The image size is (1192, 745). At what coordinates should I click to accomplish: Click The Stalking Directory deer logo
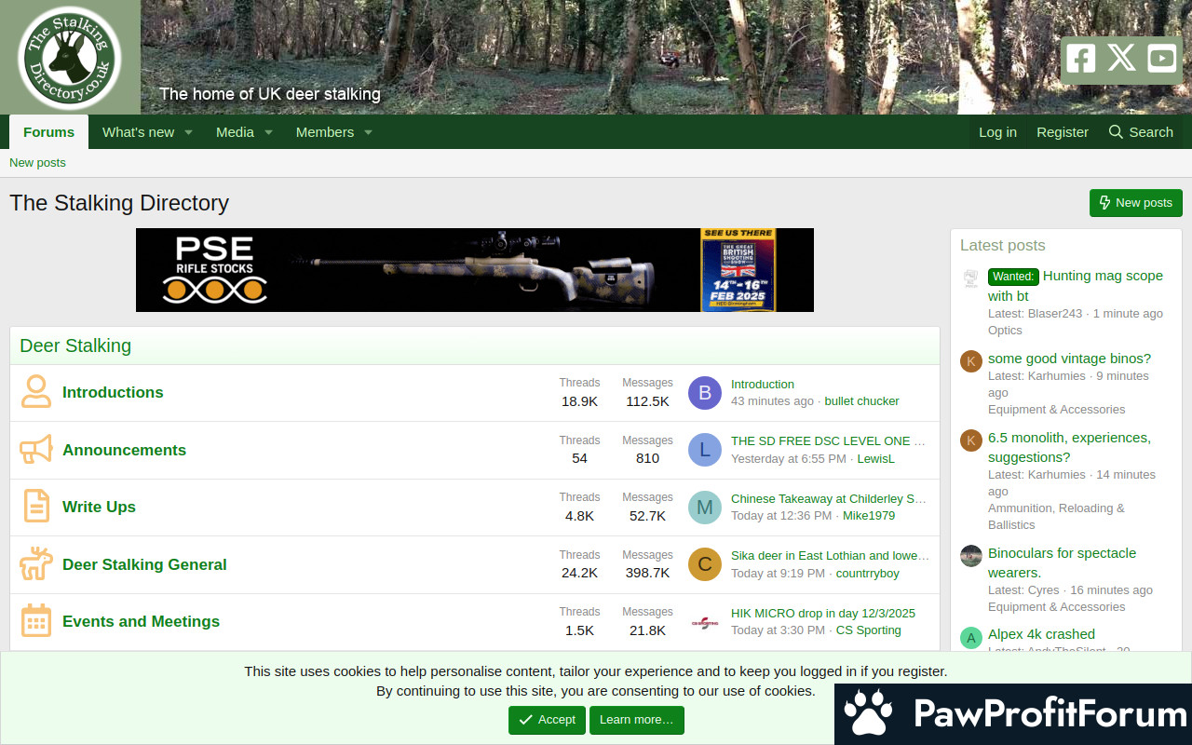[70, 58]
